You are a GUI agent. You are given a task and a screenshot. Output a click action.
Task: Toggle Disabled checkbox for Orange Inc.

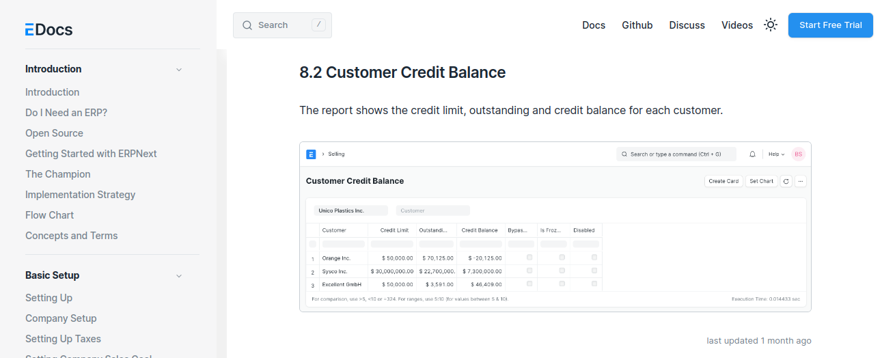point(594,258)
